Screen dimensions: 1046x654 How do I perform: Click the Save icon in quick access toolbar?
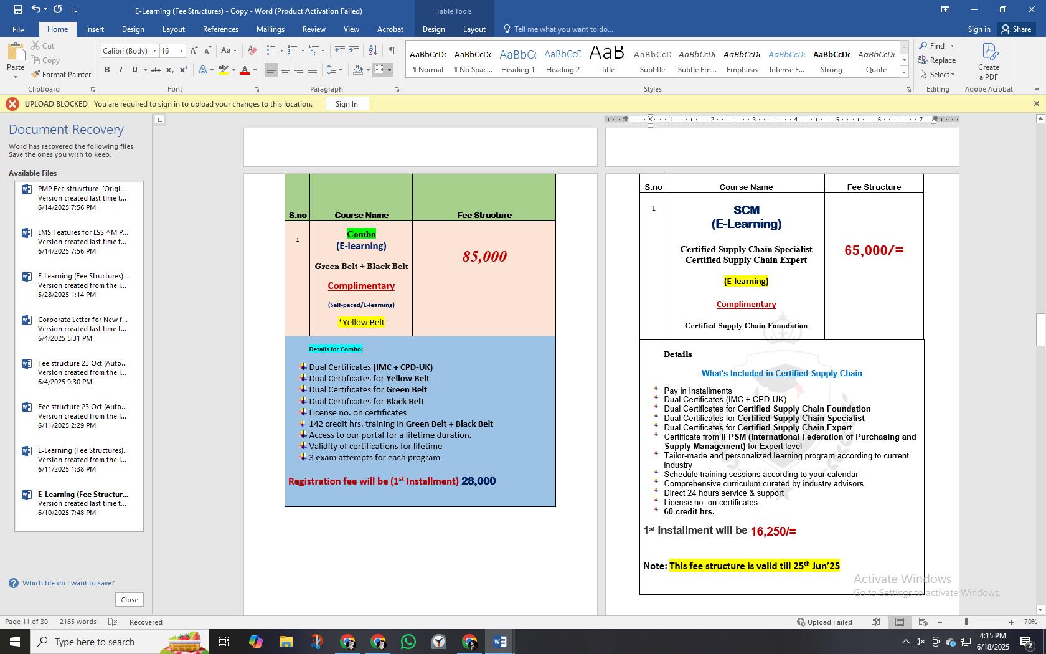click(17, 9)
